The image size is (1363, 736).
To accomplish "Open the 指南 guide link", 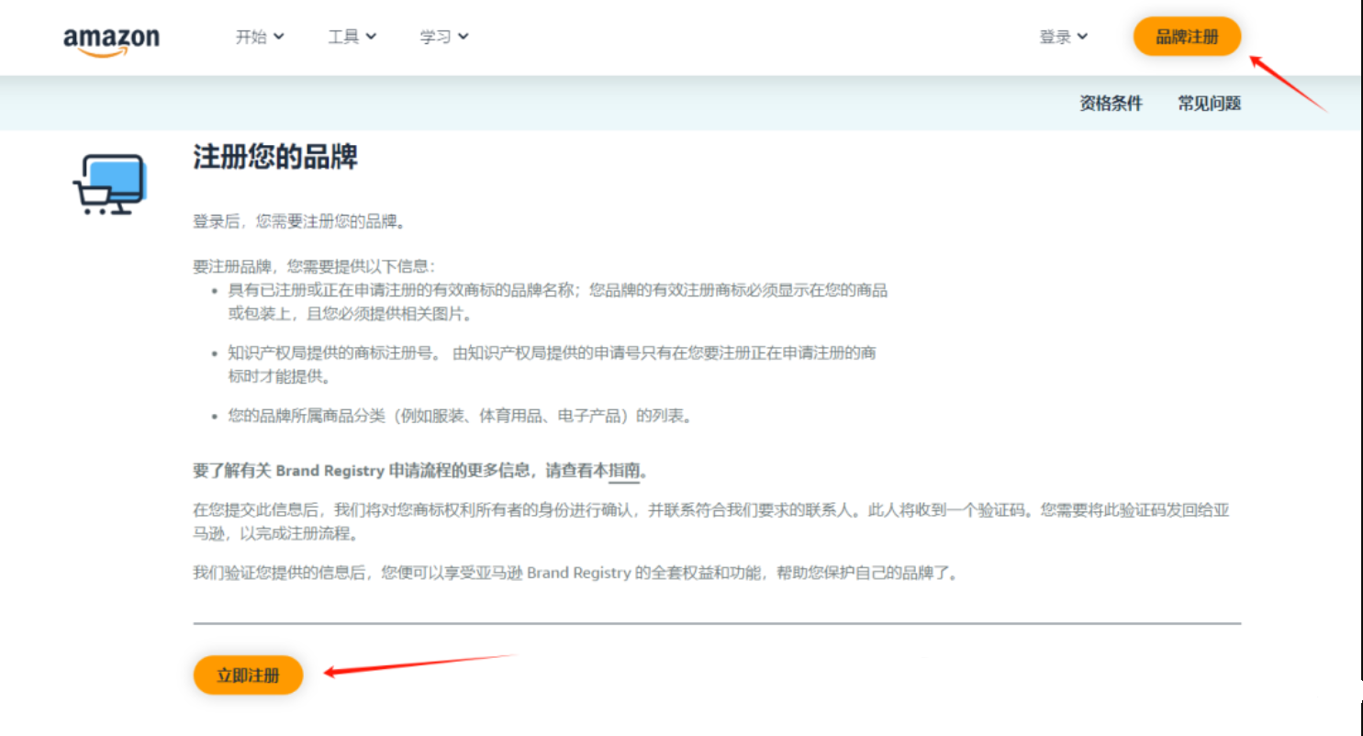I will [x=624, y=471].
